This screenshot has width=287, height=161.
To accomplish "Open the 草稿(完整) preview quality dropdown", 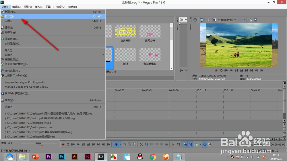I will (x=235, y=20).
